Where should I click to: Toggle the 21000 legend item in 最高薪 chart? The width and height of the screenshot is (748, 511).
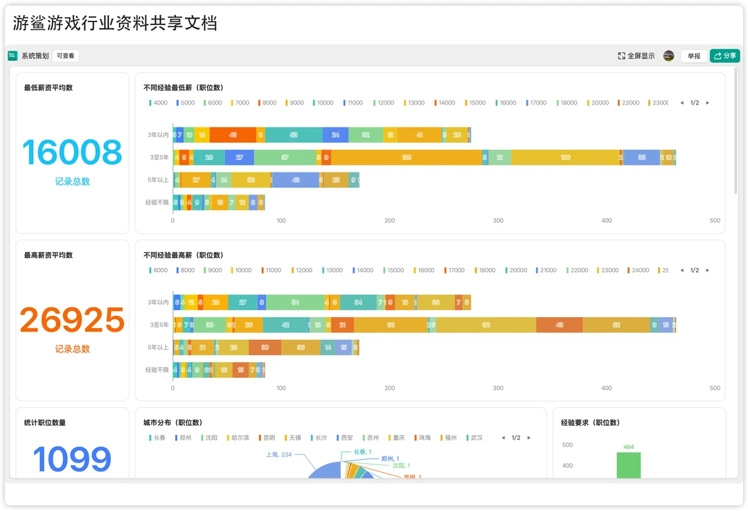546,270
